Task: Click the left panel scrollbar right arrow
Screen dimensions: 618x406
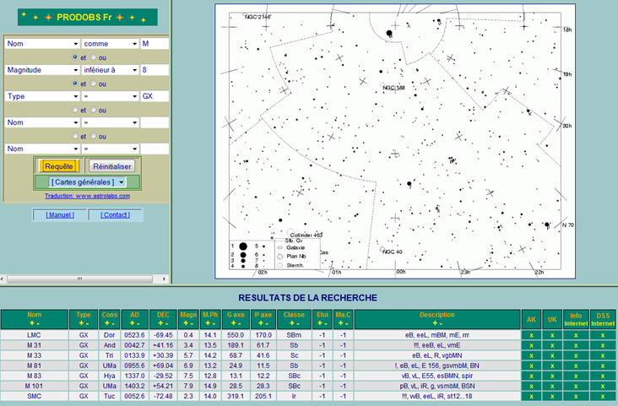Action: pos(164,279)
